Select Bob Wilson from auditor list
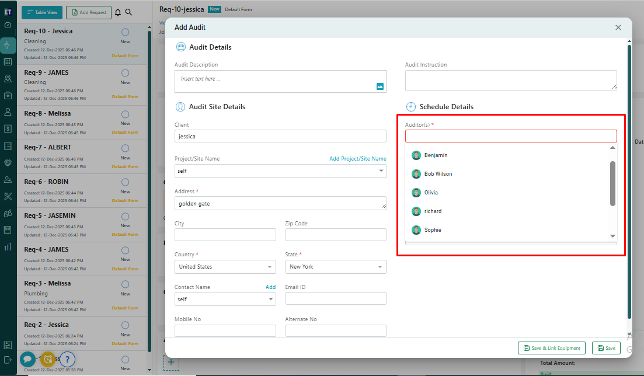The height and width of the screenshot is (376, 644). point(438,174)
